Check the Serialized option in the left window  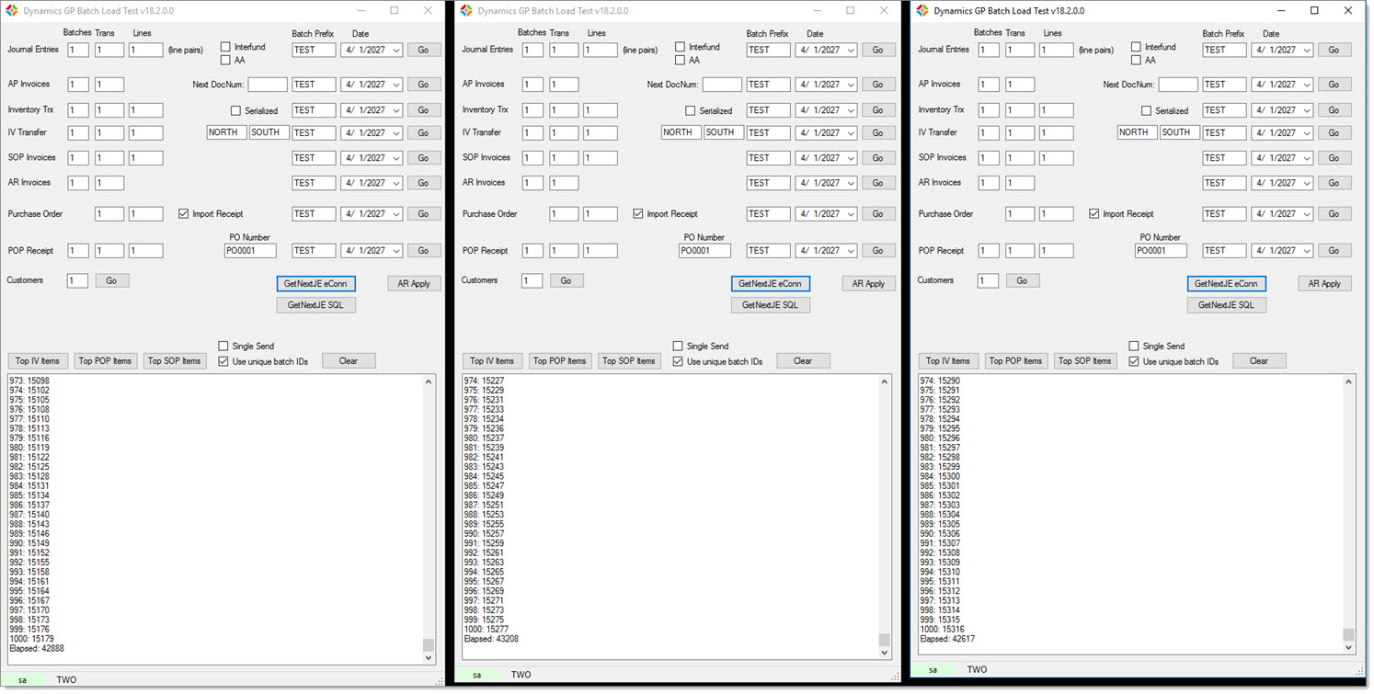(235, 111)
